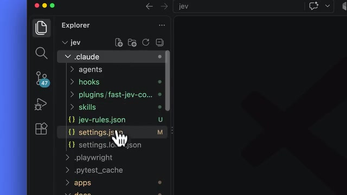Create a new file in jev

(119, 42)
